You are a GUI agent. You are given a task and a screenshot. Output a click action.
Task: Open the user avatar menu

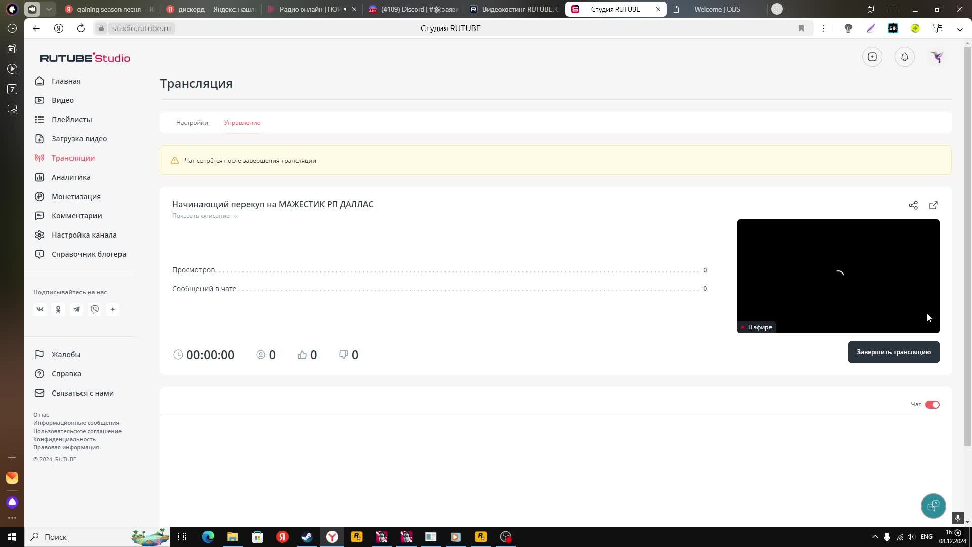click(x=937, y=57)
